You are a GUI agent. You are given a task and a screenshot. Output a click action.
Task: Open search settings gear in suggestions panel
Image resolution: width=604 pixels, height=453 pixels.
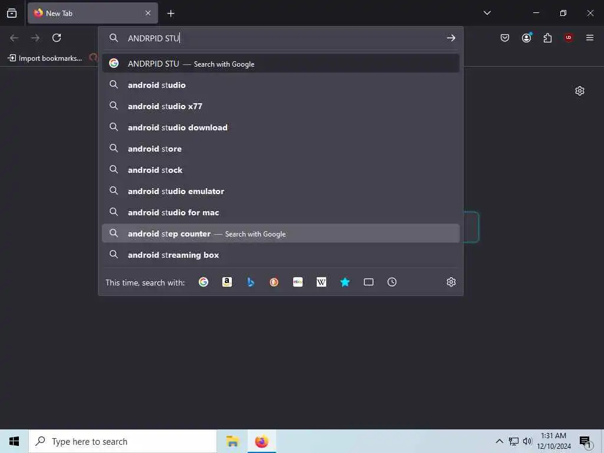pos(451,282)
